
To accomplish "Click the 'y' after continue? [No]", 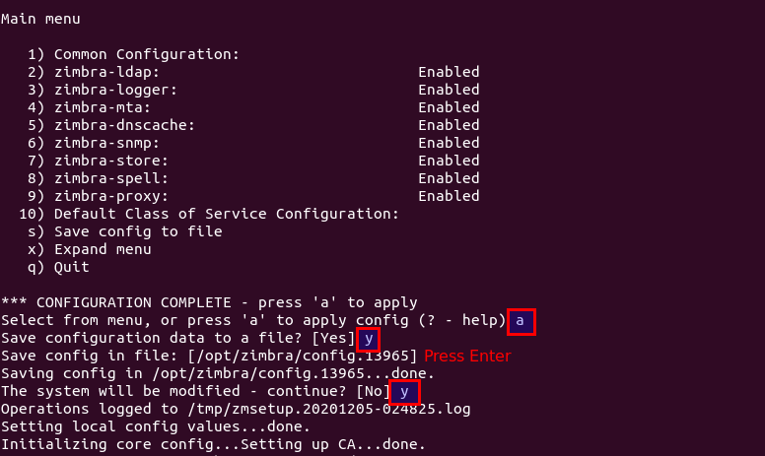I will 403,392.
